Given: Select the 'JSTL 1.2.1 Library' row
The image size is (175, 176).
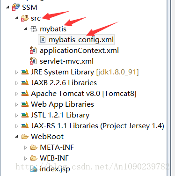Looking at the screenshot, I should click(60, 115).
